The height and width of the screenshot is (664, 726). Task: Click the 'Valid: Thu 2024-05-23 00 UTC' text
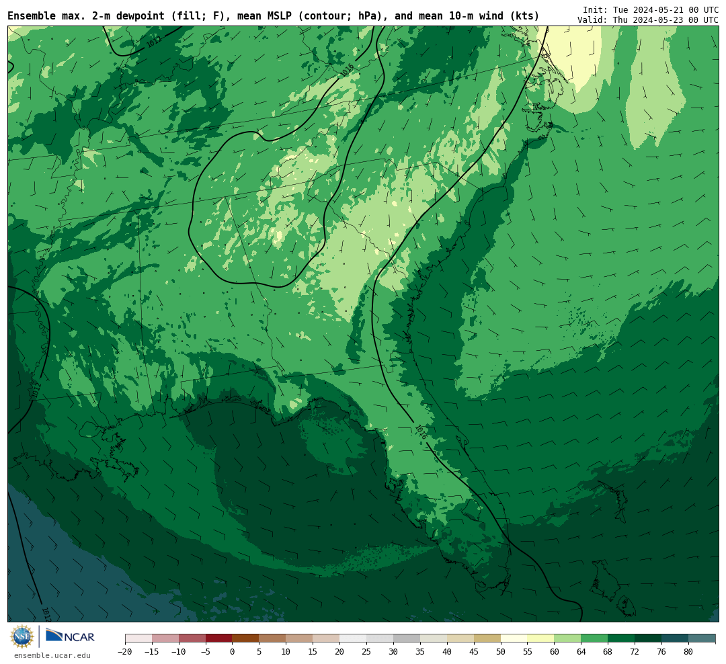(648, 20)
